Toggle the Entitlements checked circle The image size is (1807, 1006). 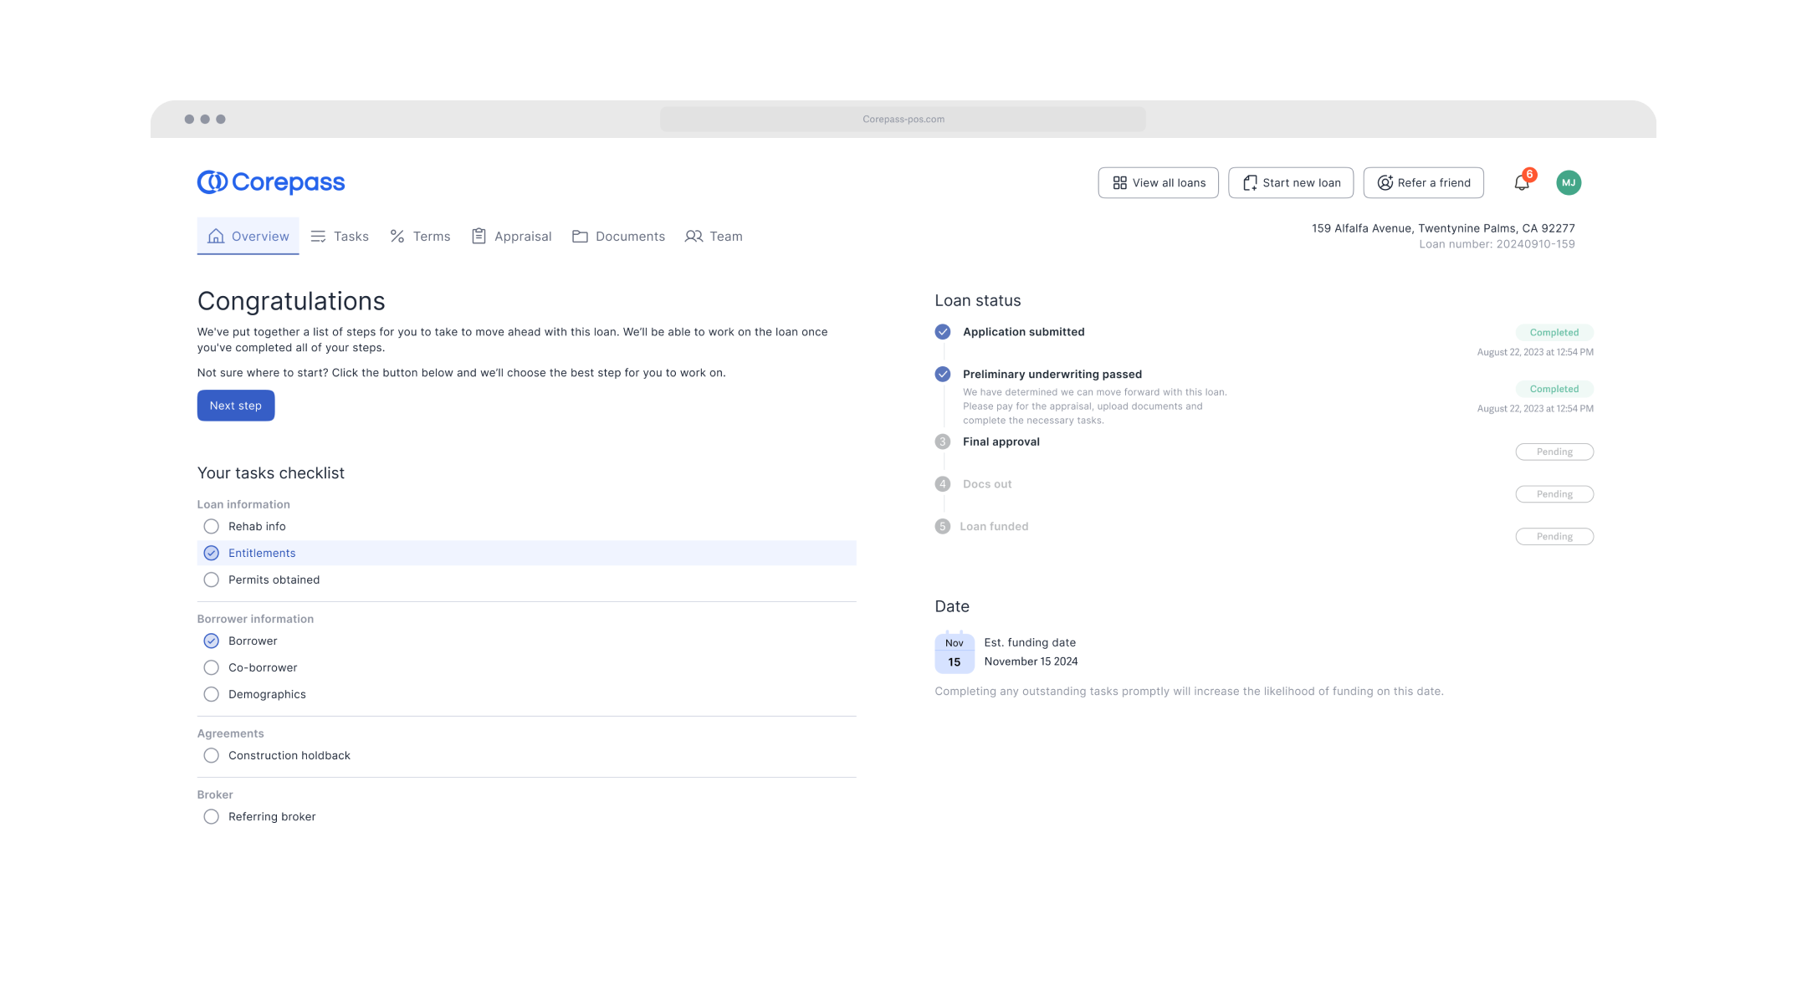[x=212, y=553]
